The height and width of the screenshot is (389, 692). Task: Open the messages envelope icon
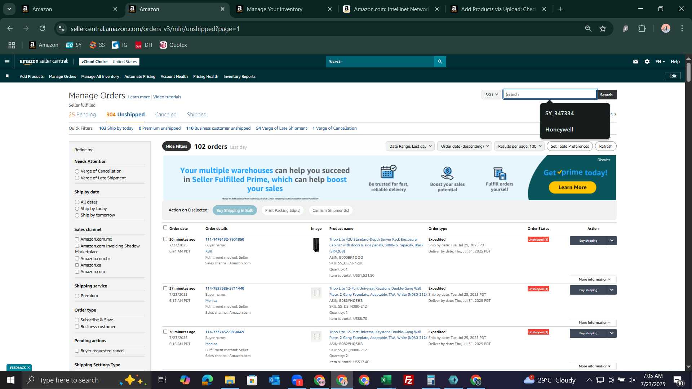pyautogui.click(x=636, y=62)
